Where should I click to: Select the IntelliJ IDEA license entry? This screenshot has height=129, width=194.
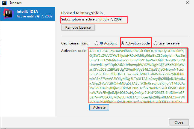coord(28,14)
